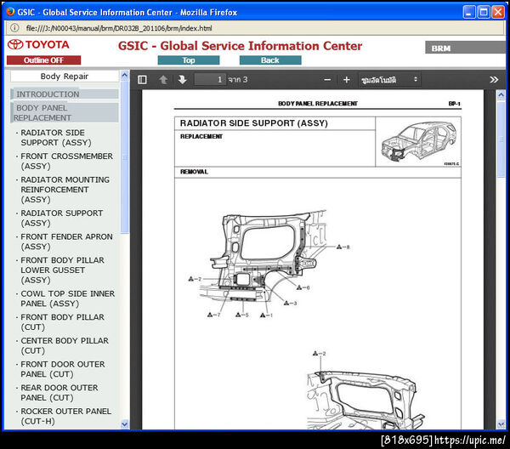Open RADIATOR MOUNTING REINFORCEMENT (ASSY) link
Image resolution: width=510 pixels, height=449 pixels.
[65, 190]
